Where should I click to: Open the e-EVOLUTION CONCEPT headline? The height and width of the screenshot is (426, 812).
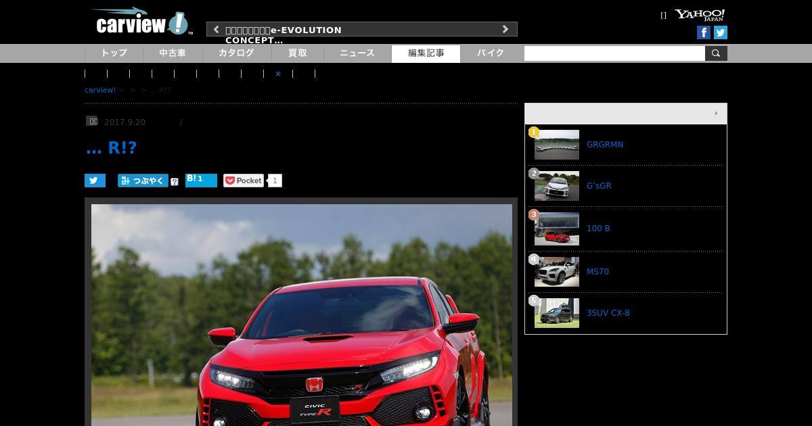coord(284,34)
